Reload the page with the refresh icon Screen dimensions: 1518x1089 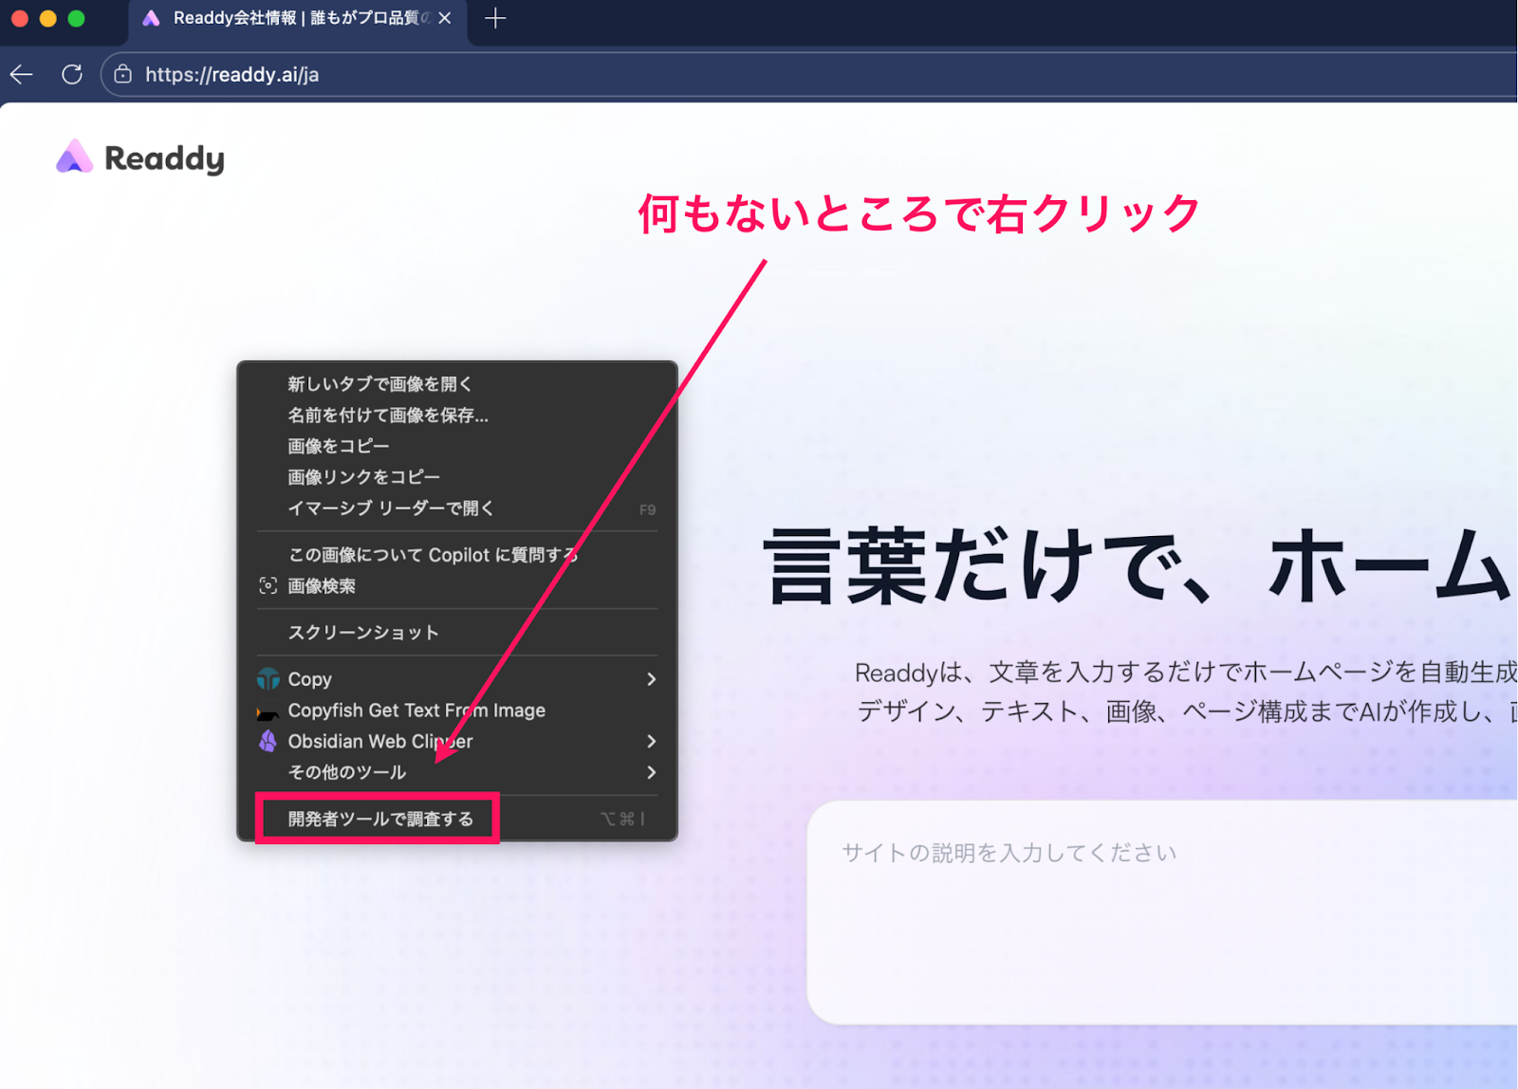pyautogui.click(x=72, y=74)
